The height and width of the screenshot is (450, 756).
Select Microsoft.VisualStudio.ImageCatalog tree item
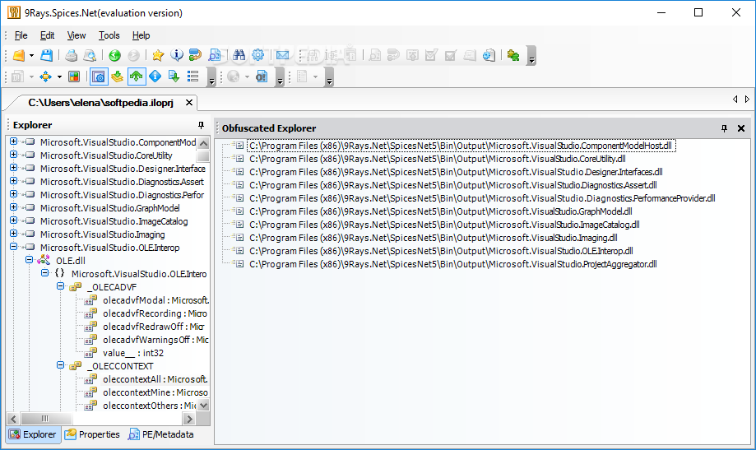click(114, 221)
